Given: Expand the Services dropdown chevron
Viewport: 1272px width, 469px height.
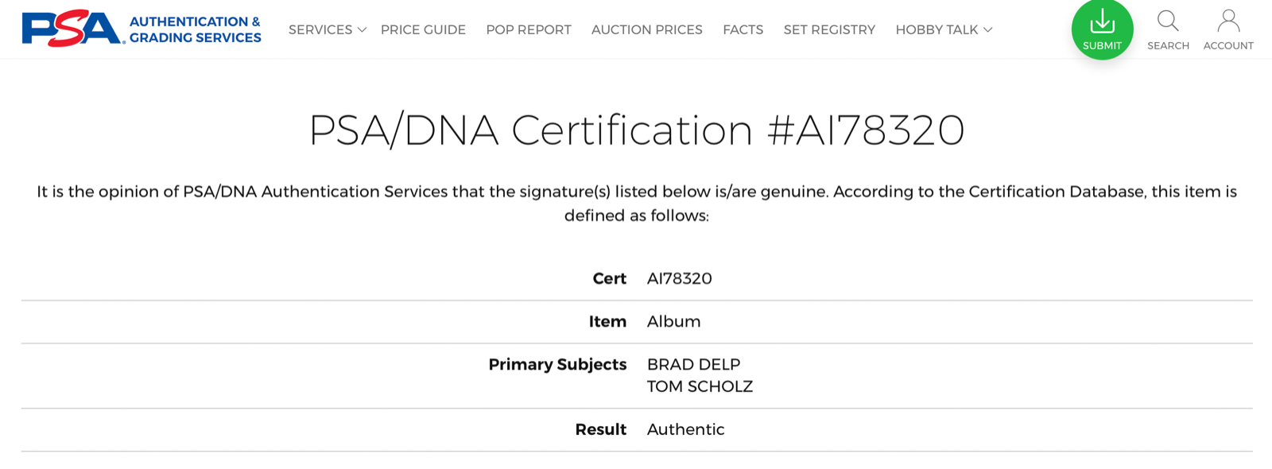Looking at the screenshot, I should click(x=362, y=29).
